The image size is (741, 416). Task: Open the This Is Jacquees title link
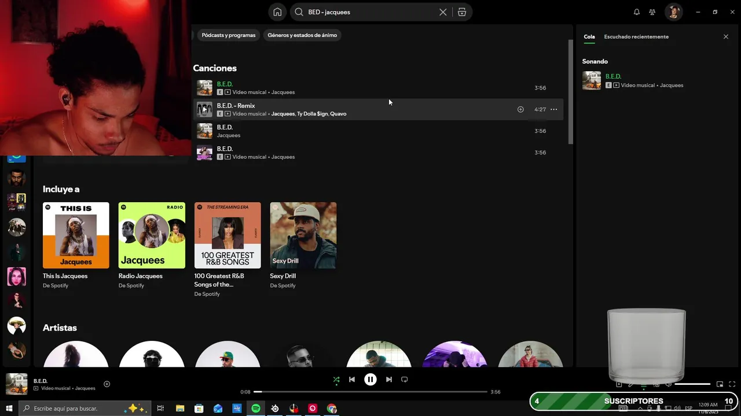pos(65,276)
